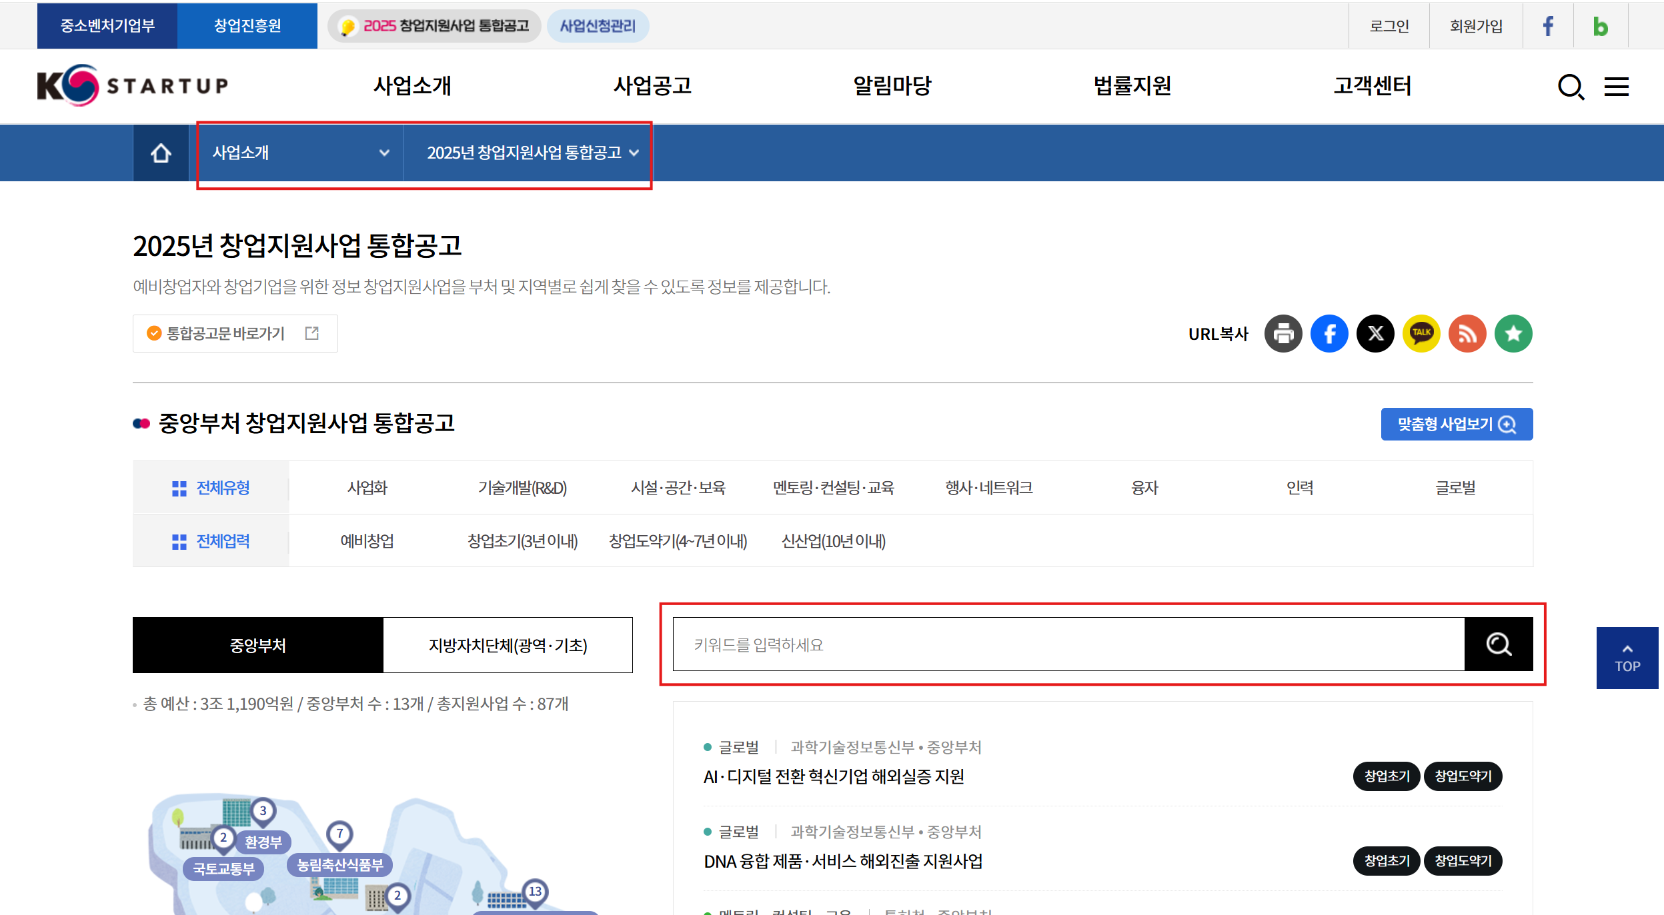Expand the 사업소개 breadcrumb dropdown
This screenshot has width=1664, height=915.
(300, 153)
